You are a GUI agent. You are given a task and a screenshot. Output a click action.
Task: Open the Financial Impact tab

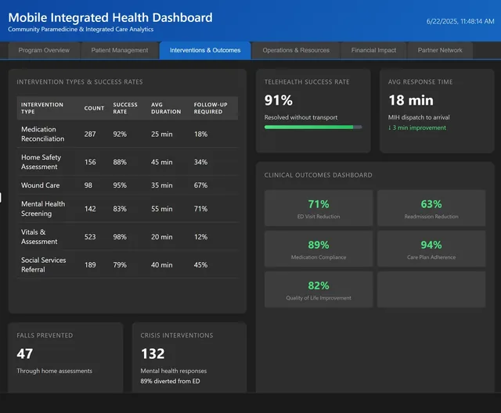click(373, 50)
